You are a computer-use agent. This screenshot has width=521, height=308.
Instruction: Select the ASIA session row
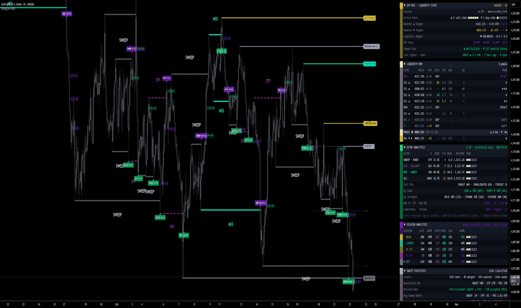pyautogui.click(x=455, y=237)
